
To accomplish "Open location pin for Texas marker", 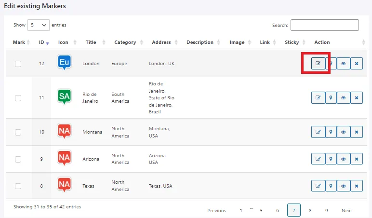I will (331, 186).
